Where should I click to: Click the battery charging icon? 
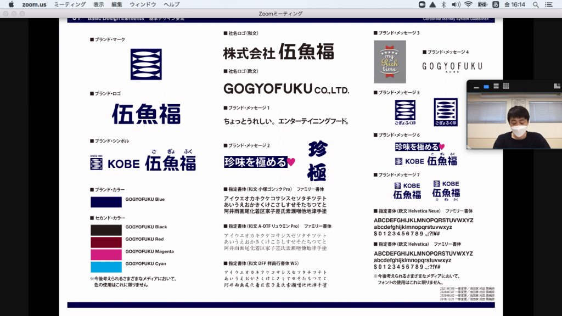pyautogui.click(x=482, y=4)
